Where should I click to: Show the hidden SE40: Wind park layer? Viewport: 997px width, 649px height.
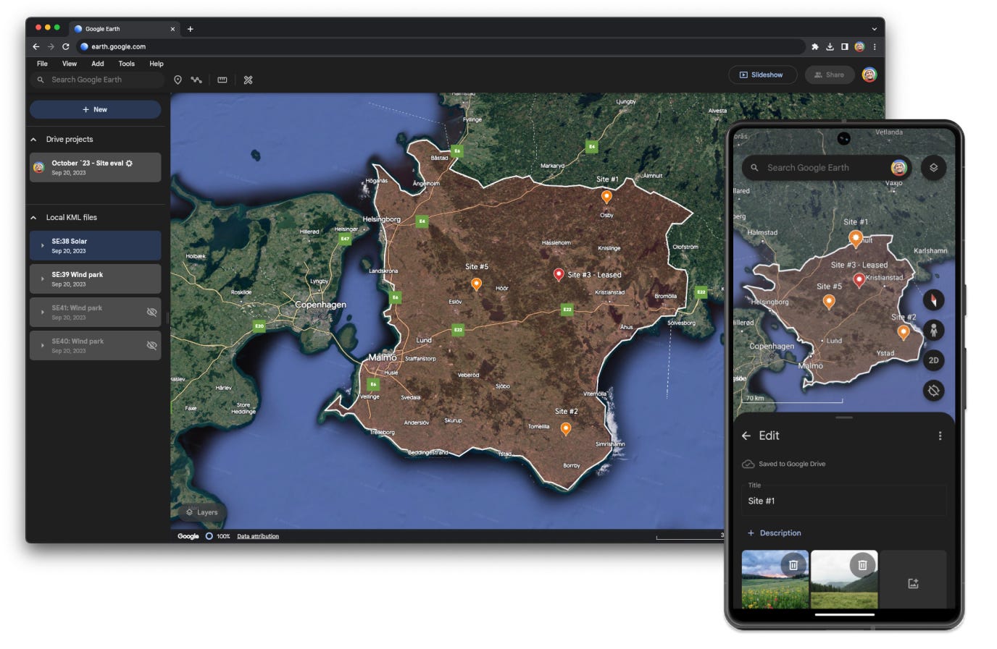tap(151, 345)
